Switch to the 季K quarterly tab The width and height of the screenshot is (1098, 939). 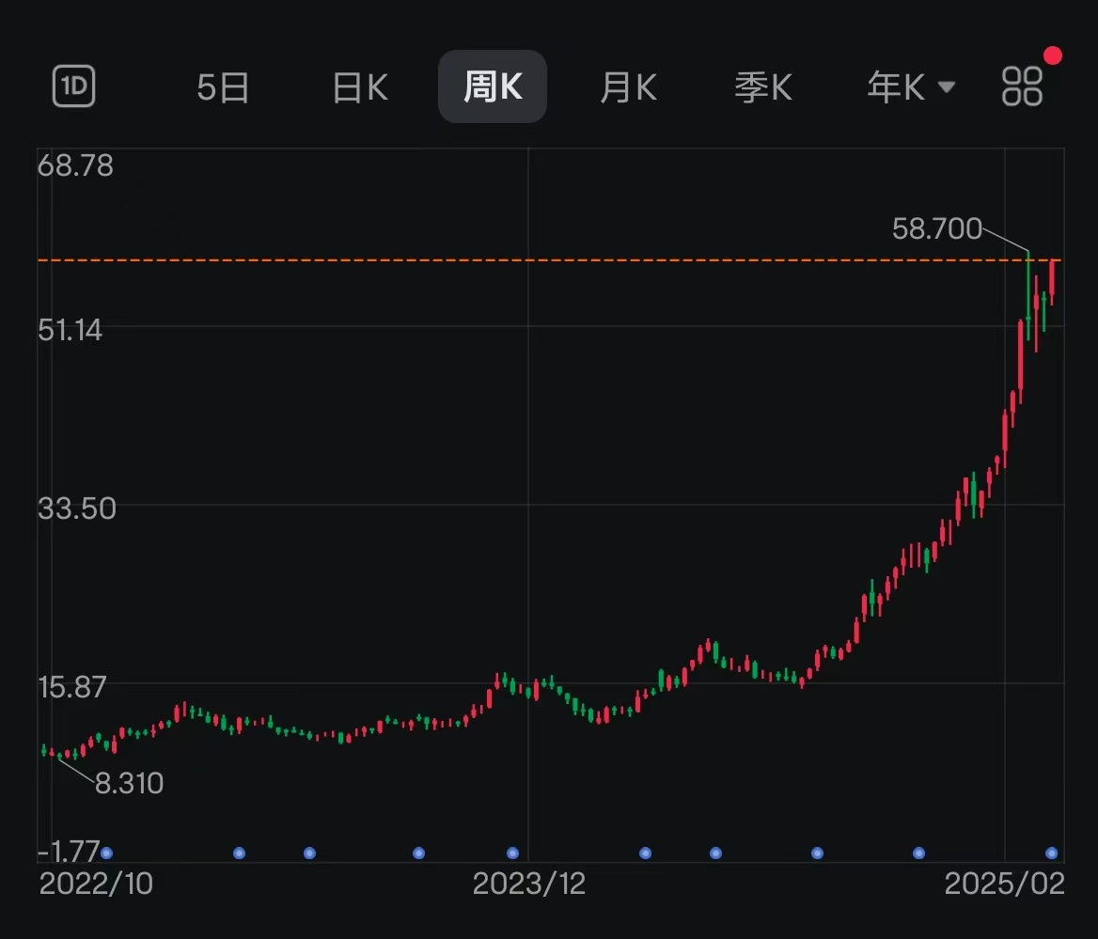[763, 87]
